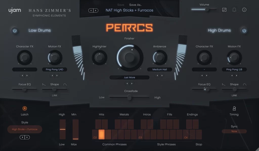
Task: Open the info icon in top right
Action: tap(244, 10)
